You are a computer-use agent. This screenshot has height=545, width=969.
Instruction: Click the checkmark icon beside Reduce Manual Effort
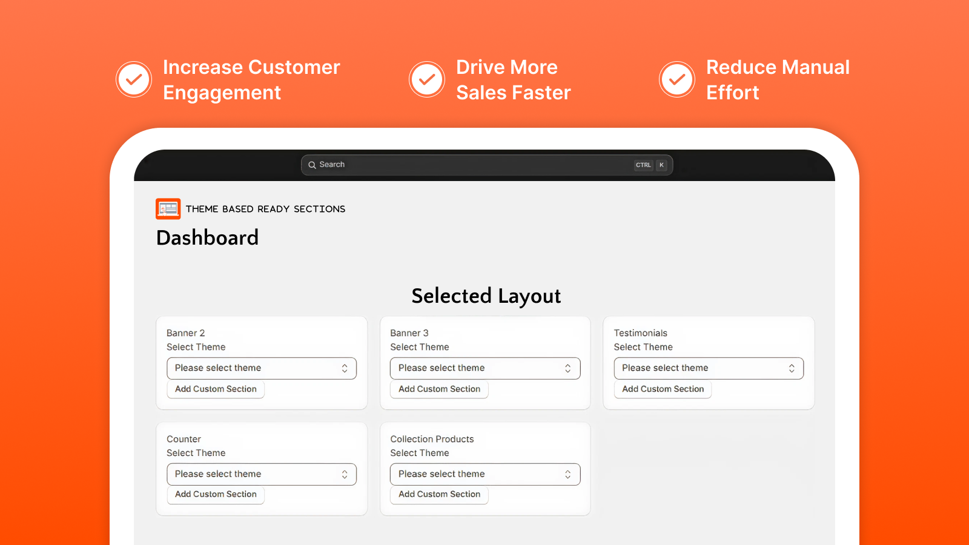[677, 79]
